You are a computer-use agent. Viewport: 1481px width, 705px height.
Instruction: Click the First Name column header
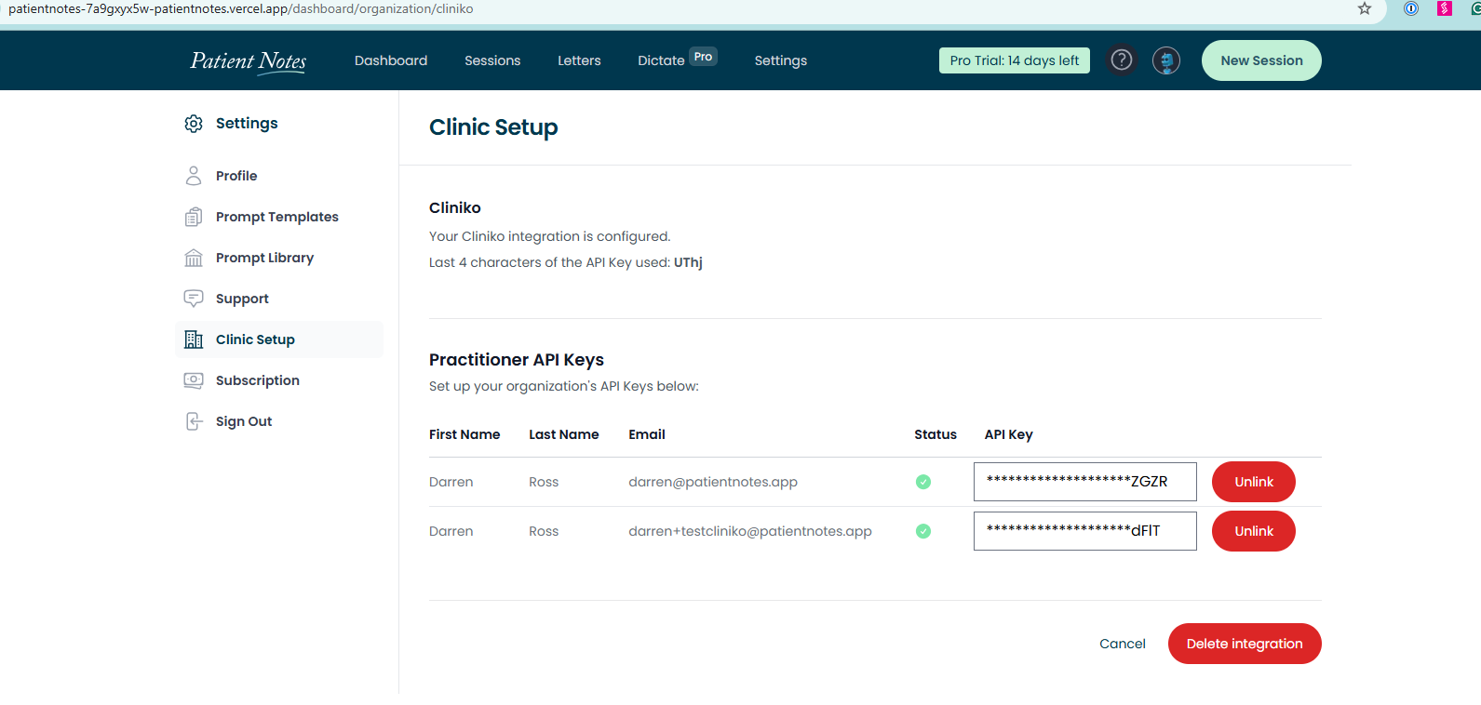click(464, 434)
